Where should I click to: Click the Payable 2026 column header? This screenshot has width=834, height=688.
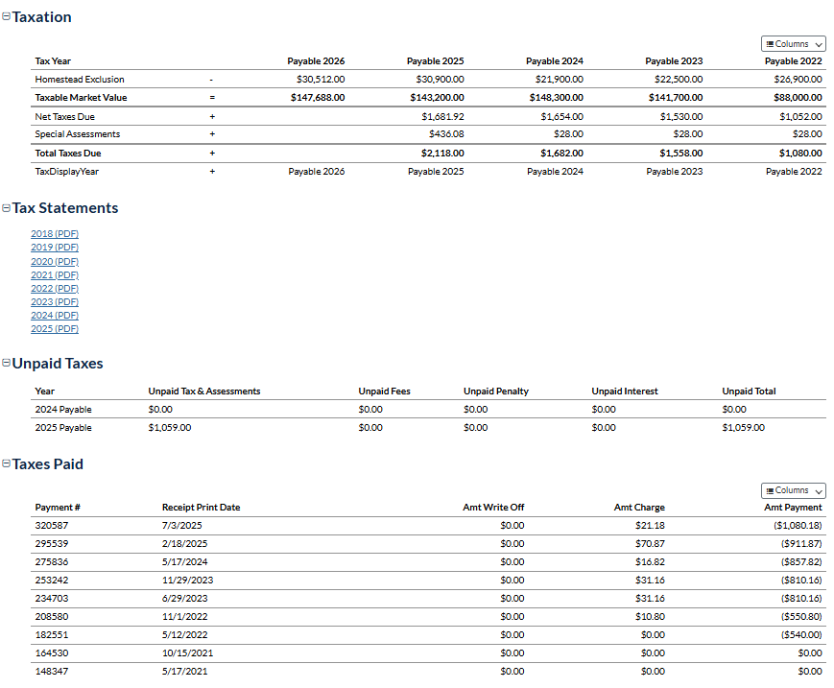(x=316, y=61)
